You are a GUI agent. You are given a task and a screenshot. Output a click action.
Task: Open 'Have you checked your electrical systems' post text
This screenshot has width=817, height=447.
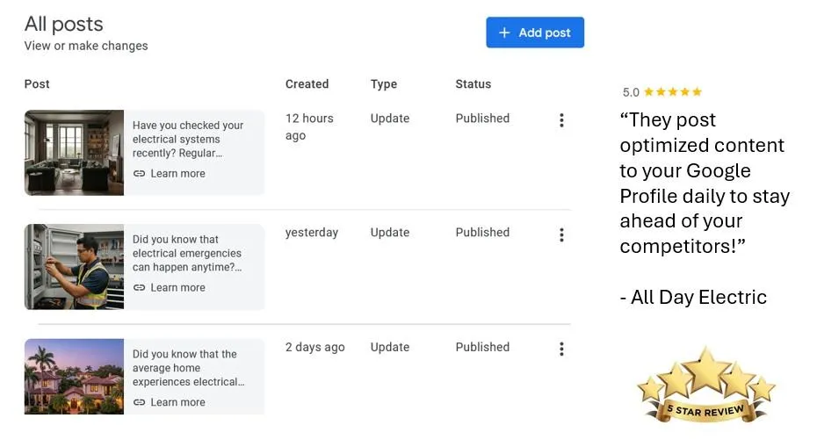tap(188, 139)
